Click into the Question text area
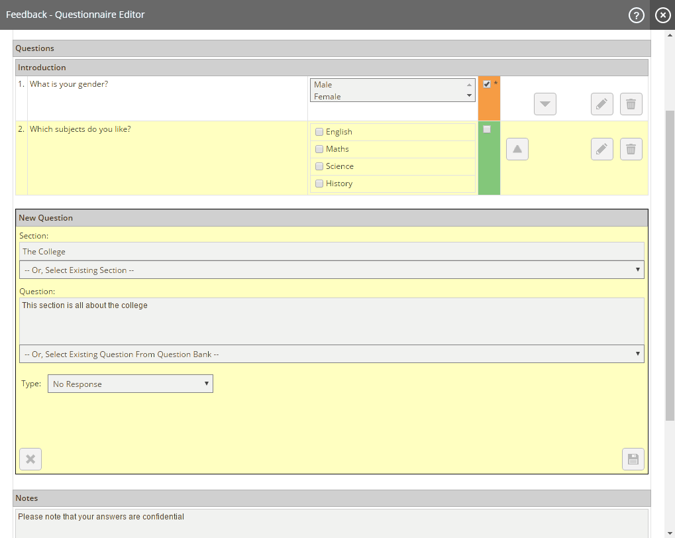The width and height of the screenshot is (675, 538). (331, 321)
